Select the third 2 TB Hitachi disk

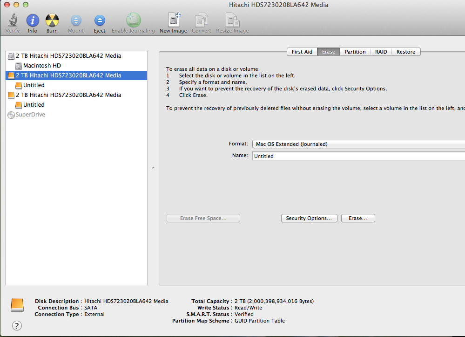click(x=76, y=95)
